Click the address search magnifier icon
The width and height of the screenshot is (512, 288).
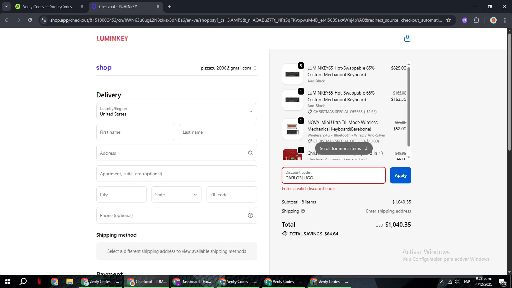(x=251, y=153)
